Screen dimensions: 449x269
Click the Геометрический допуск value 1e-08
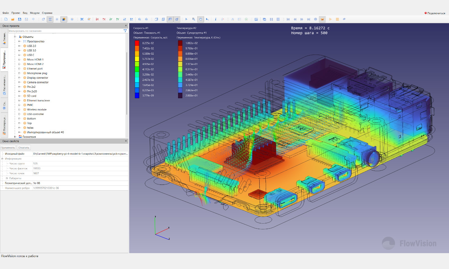pyautogui.click(x=80, y=183)
